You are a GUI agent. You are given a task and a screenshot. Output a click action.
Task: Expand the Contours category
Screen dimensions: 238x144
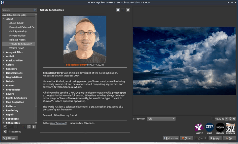4,69
